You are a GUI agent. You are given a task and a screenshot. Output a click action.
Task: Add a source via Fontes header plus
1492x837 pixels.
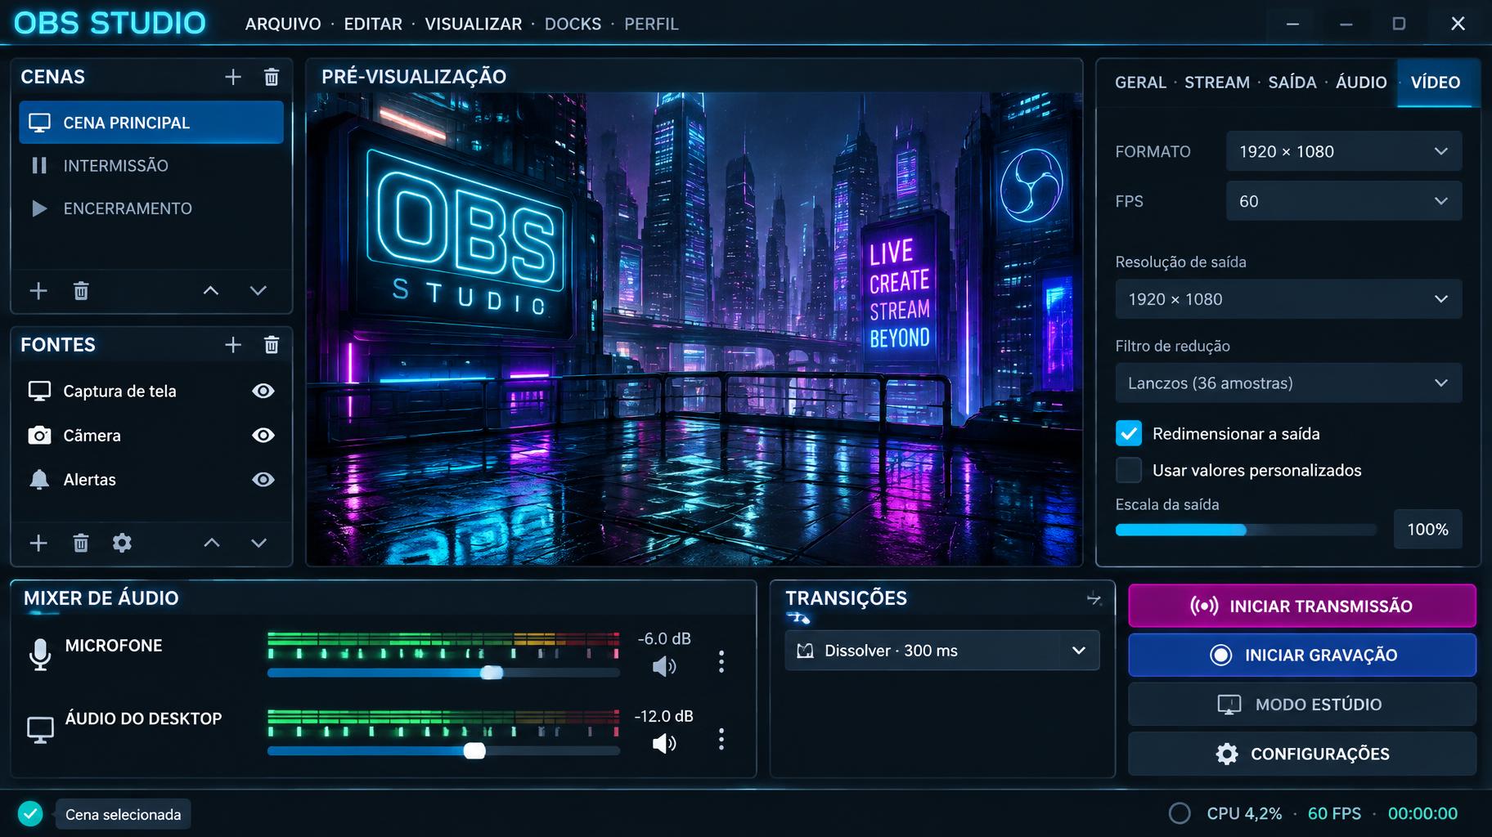coord(233,345)
